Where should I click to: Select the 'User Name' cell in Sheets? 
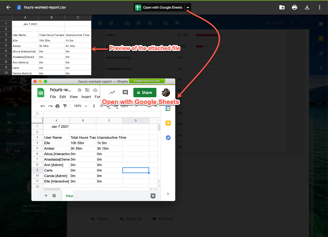[56, 137]
